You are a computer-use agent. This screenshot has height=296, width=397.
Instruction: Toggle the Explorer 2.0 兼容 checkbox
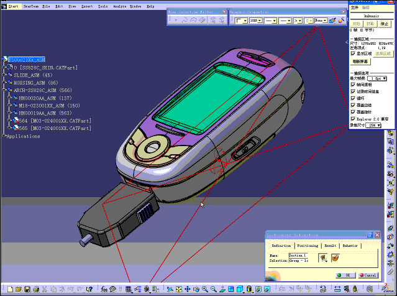354,118
